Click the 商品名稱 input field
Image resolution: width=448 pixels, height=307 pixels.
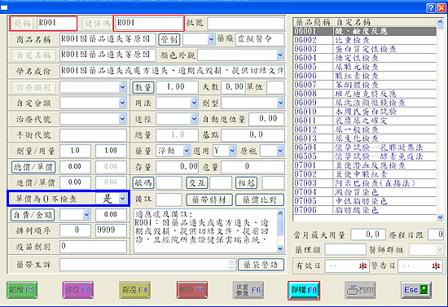108,39
